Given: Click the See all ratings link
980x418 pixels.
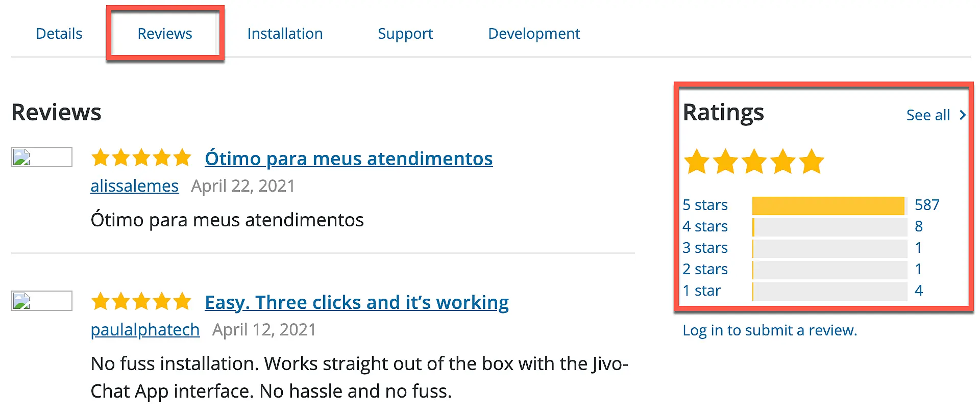Looking at the screenshot, I should point(927,115).
